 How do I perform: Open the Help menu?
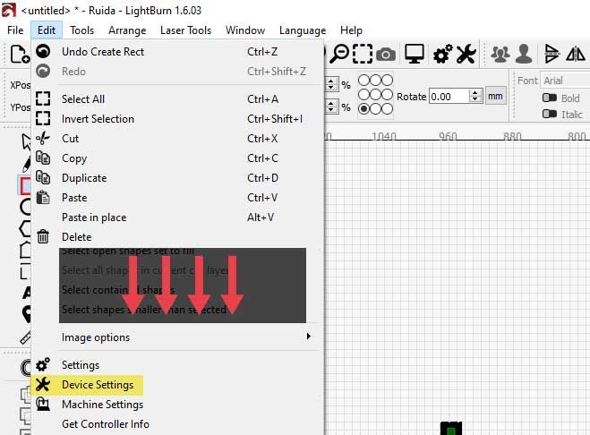click(x=351, y=30)
